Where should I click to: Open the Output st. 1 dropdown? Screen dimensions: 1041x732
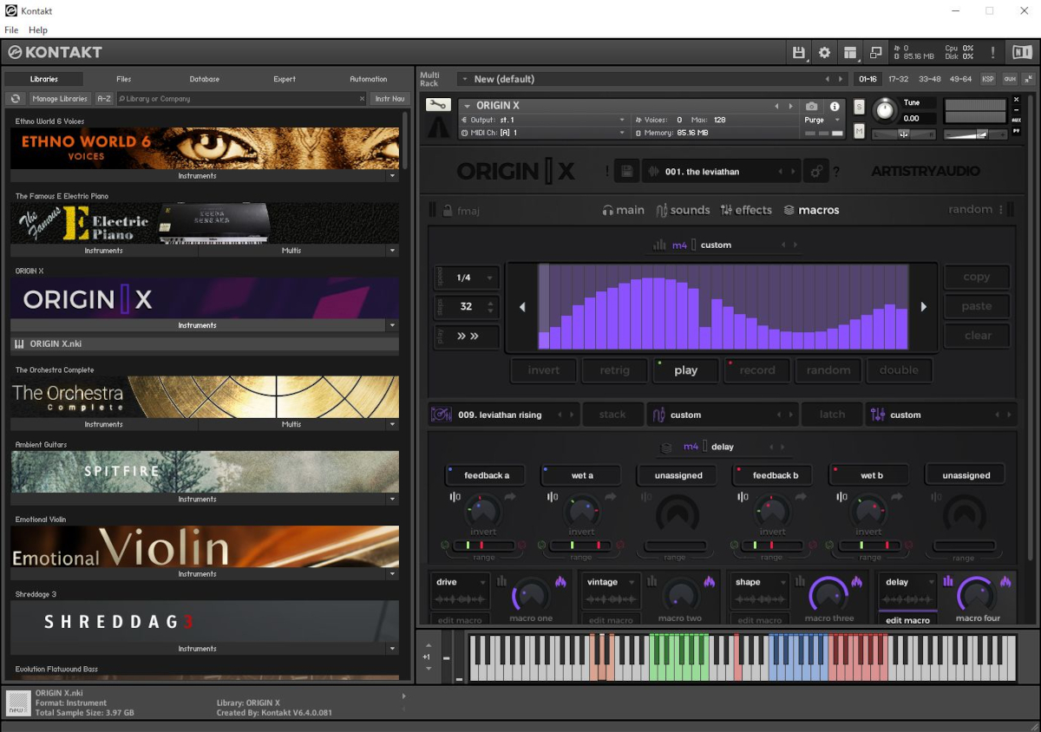(544, 120)
